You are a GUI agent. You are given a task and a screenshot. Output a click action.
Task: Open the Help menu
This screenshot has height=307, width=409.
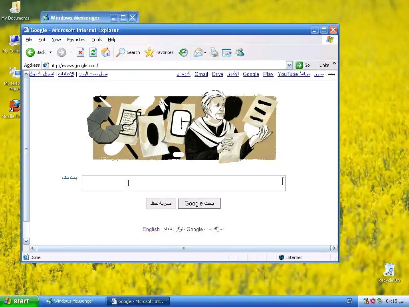click(x=112, y=40)
